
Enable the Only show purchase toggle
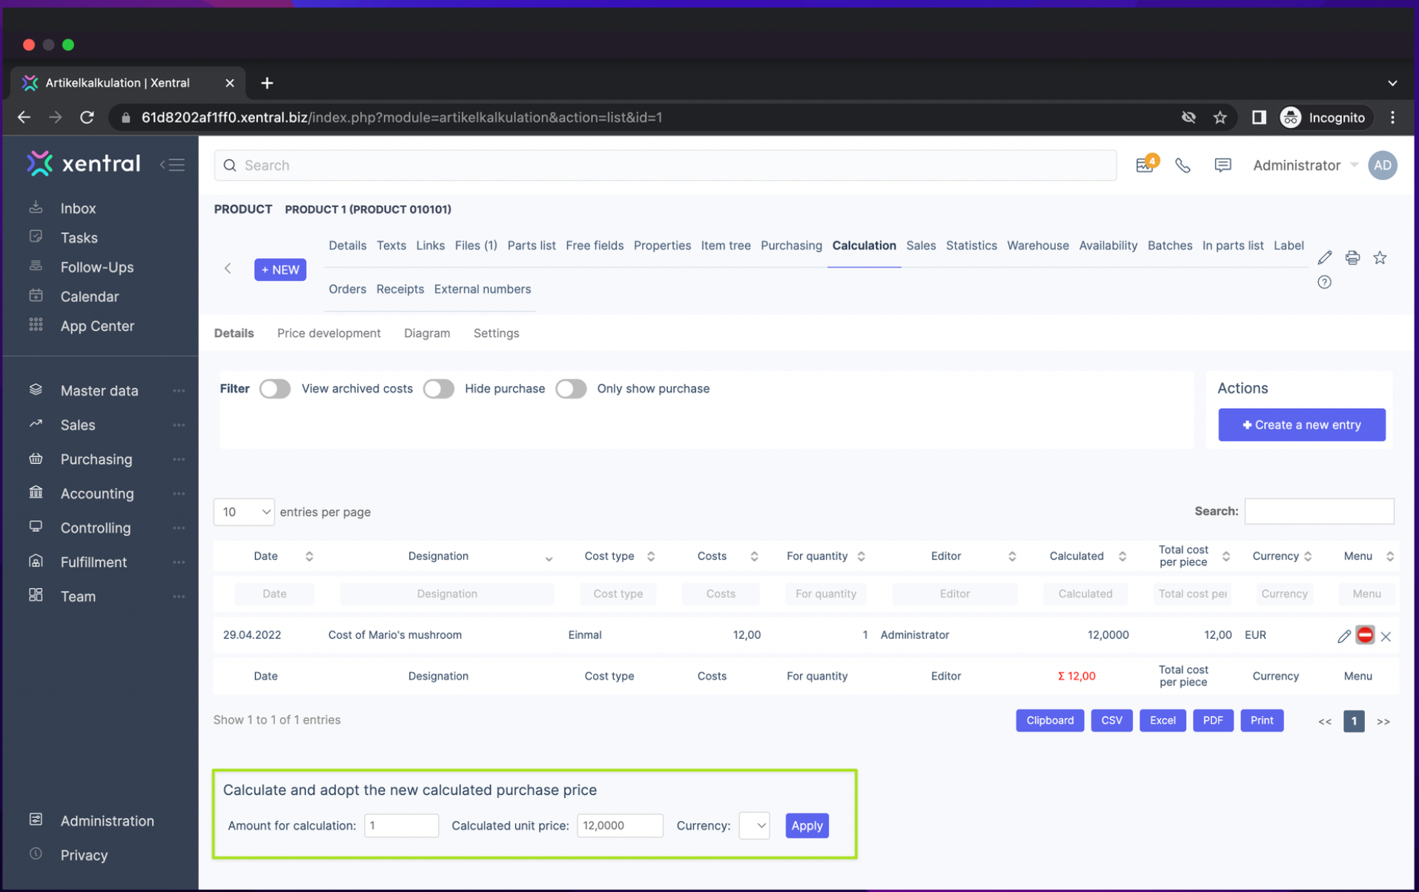point(571,388)
